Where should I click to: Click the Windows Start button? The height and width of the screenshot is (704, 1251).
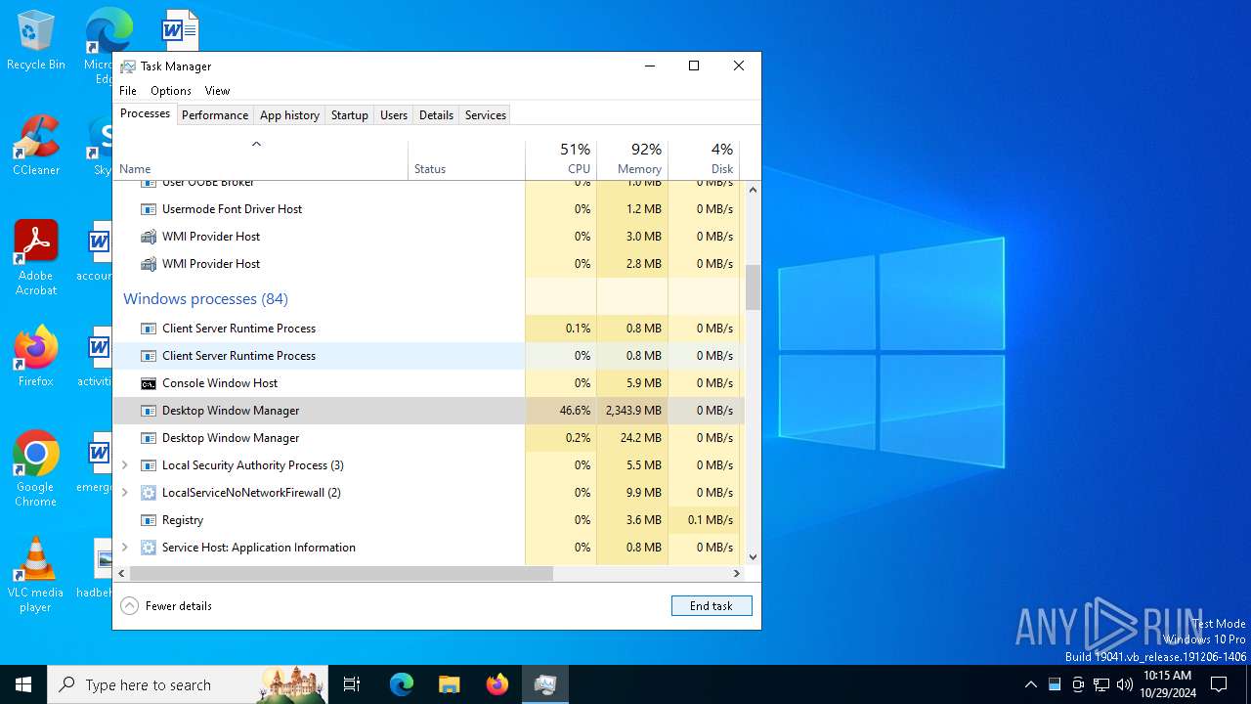[x=23, y=684]
